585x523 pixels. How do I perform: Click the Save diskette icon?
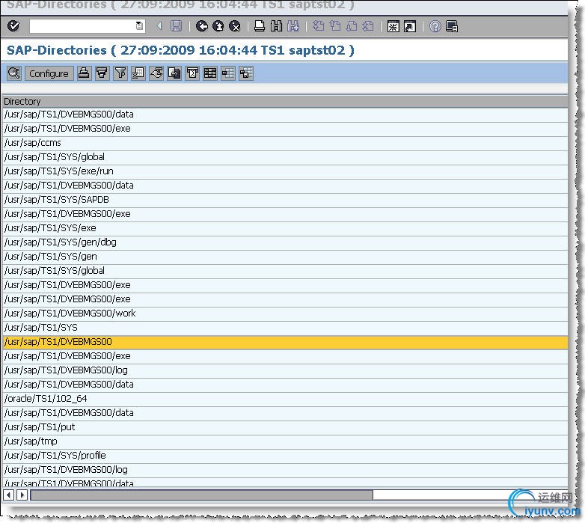[176, 26]
